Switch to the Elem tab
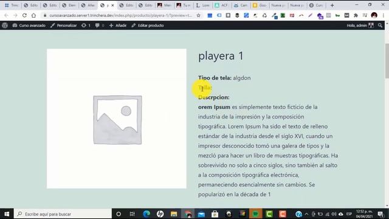Image resolution: width=389 pixels, height=219 pixels. click(69, 5)
